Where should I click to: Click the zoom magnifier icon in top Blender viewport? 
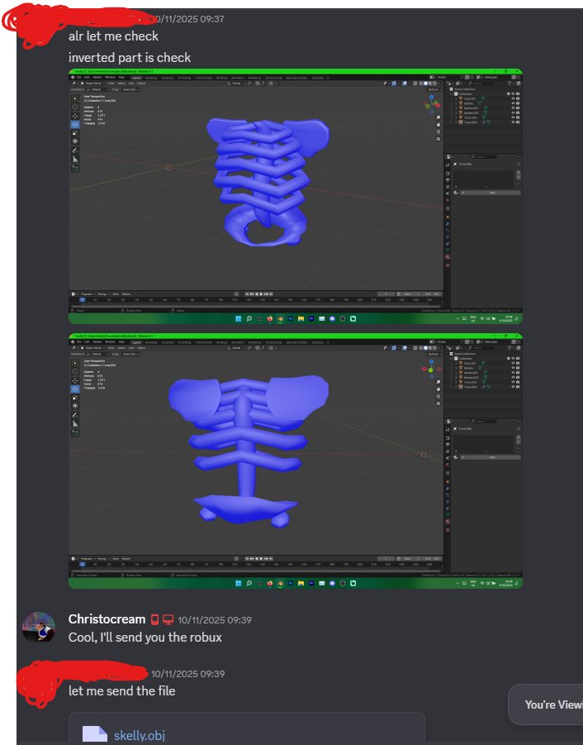click(438, 117)
